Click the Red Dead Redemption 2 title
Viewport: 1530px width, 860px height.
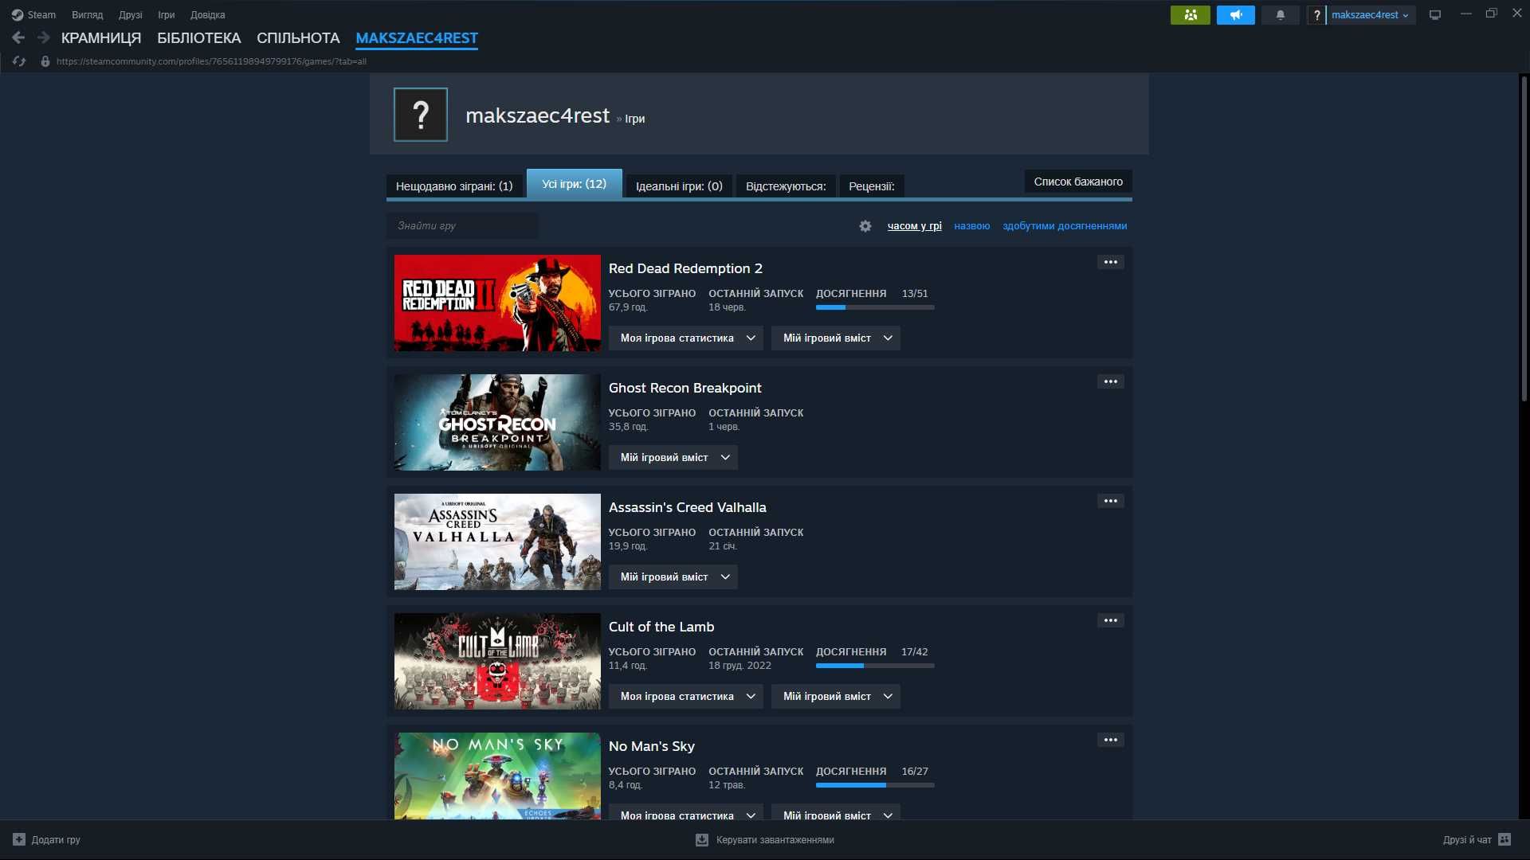685,268
